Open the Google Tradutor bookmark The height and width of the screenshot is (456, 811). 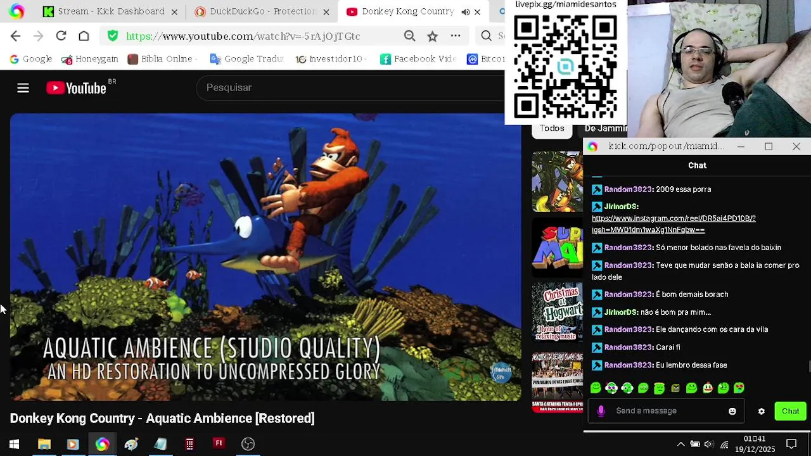tap(246, 59)
